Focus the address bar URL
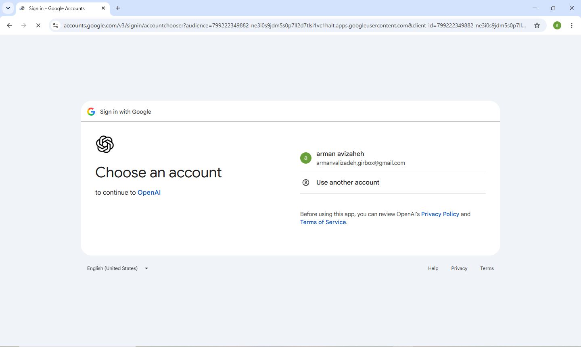The height and width of the screenshot is (347, 581). click(295, 25)
